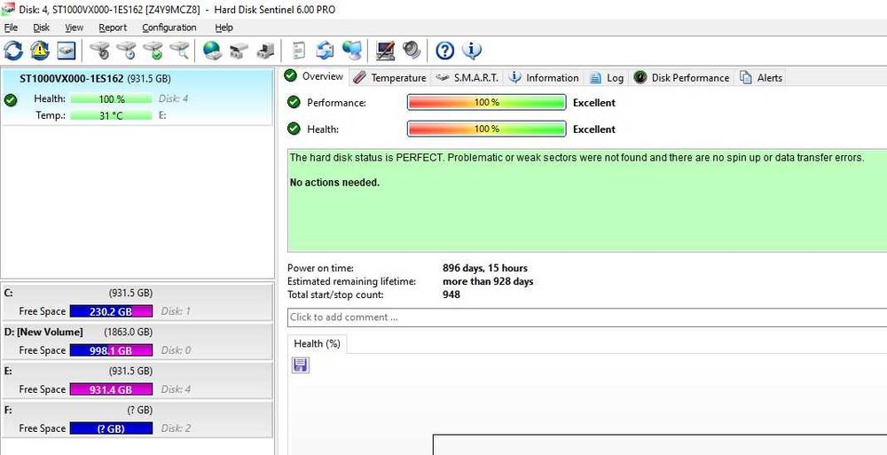887x455 pixels.
Task: Open the Disk menu
Action: pyautogui.click(x=42, y=27)
